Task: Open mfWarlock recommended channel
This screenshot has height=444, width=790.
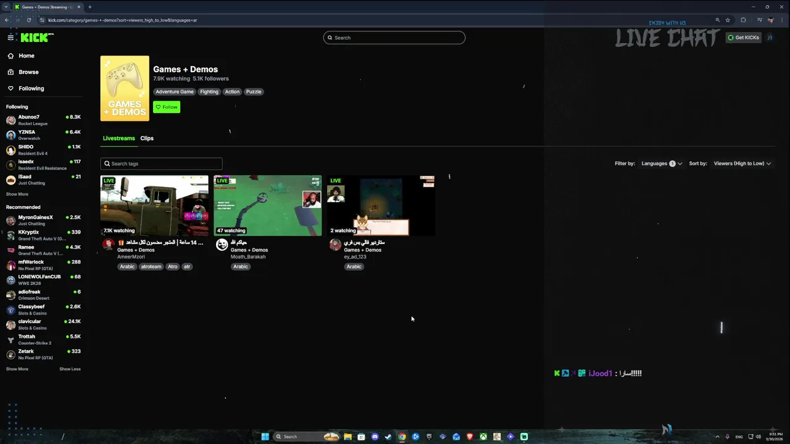Action: (43, 265)
